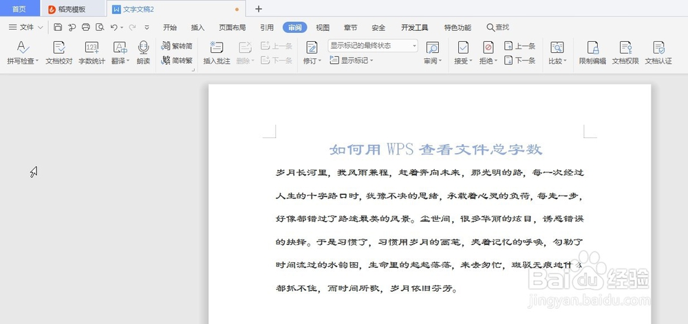Switch to the 特色功能 ribbon tab
This screenshot has height=324, width=688.
coord(458,27)
